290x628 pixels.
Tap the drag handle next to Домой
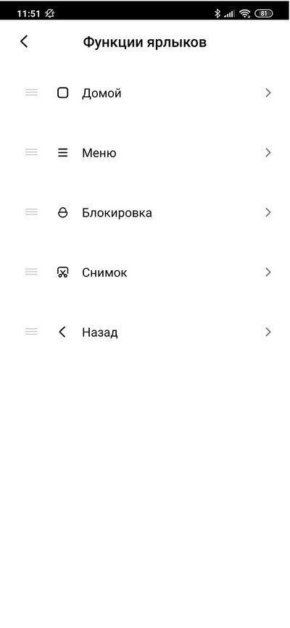[x=31, y=93]
